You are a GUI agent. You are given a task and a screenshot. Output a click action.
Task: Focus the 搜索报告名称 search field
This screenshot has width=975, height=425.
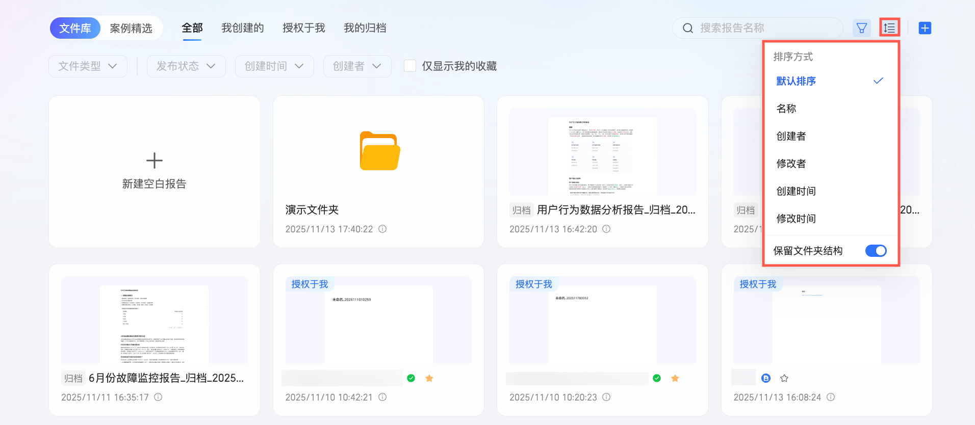[x=758, y=28]
